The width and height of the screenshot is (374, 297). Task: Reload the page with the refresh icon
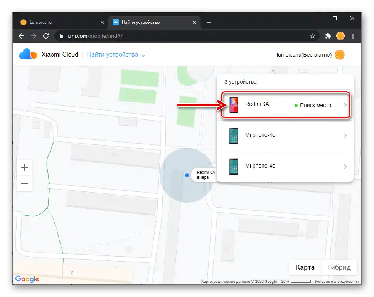tap(46, 36)
